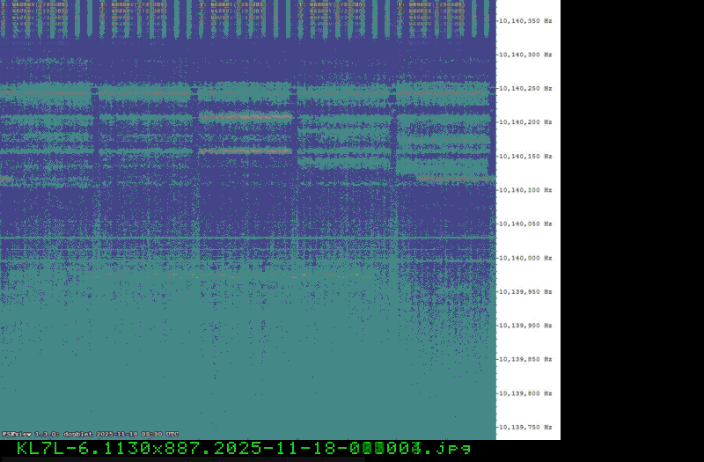
Task: Select the 10,140,150 Hz scale marker
Action: pyautogui.click(x=526, y=156)
